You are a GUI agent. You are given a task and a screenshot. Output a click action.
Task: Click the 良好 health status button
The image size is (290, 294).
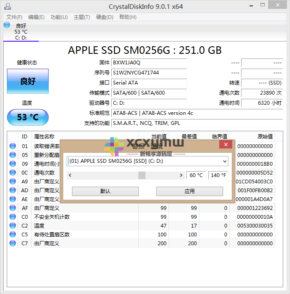tap(28, 81)
